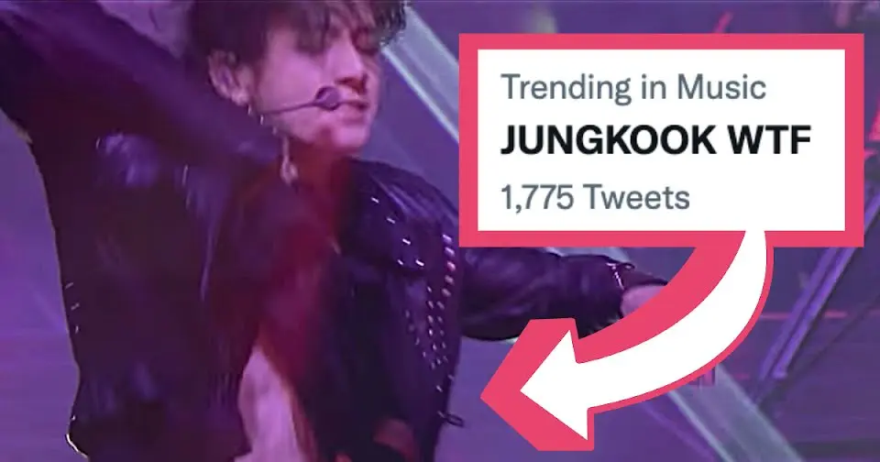Click the pink headset microphone tip
Image resolution: width=880 pixels, height=462 pixels.
click(326, 100)
